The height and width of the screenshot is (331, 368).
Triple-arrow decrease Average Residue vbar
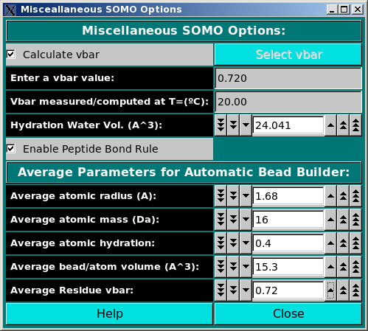click(221, 290)
